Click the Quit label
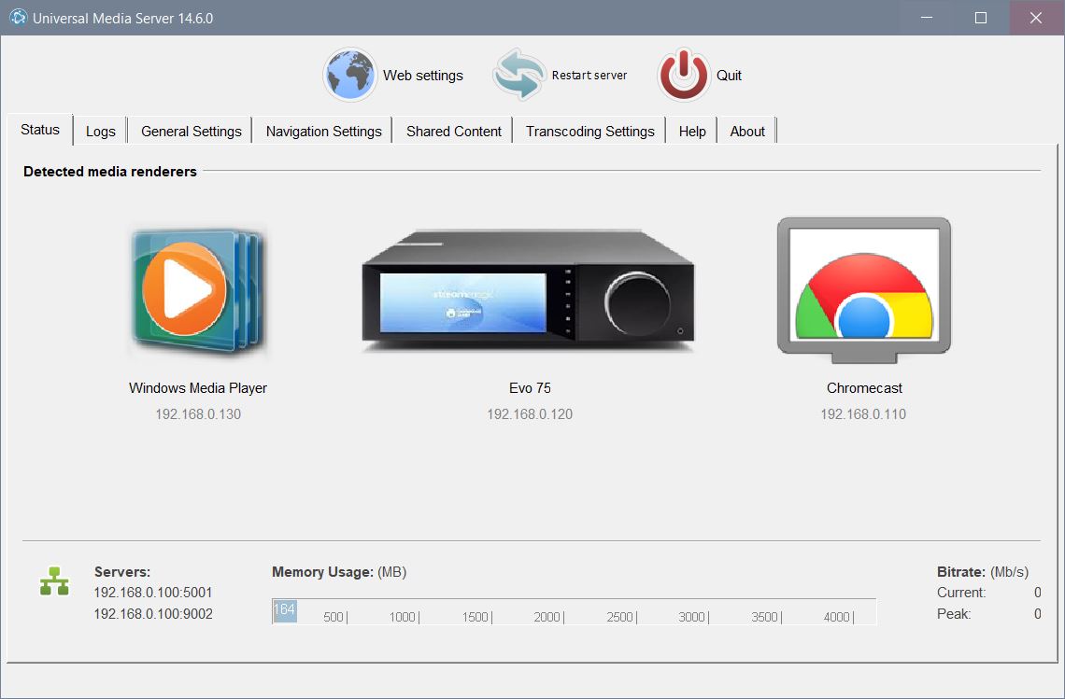Image resolution: width=1065 pixels, height=699 pixels. [x=729, y=76]
